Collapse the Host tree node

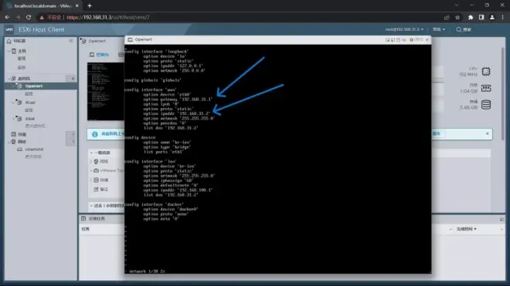coord(8,52)
